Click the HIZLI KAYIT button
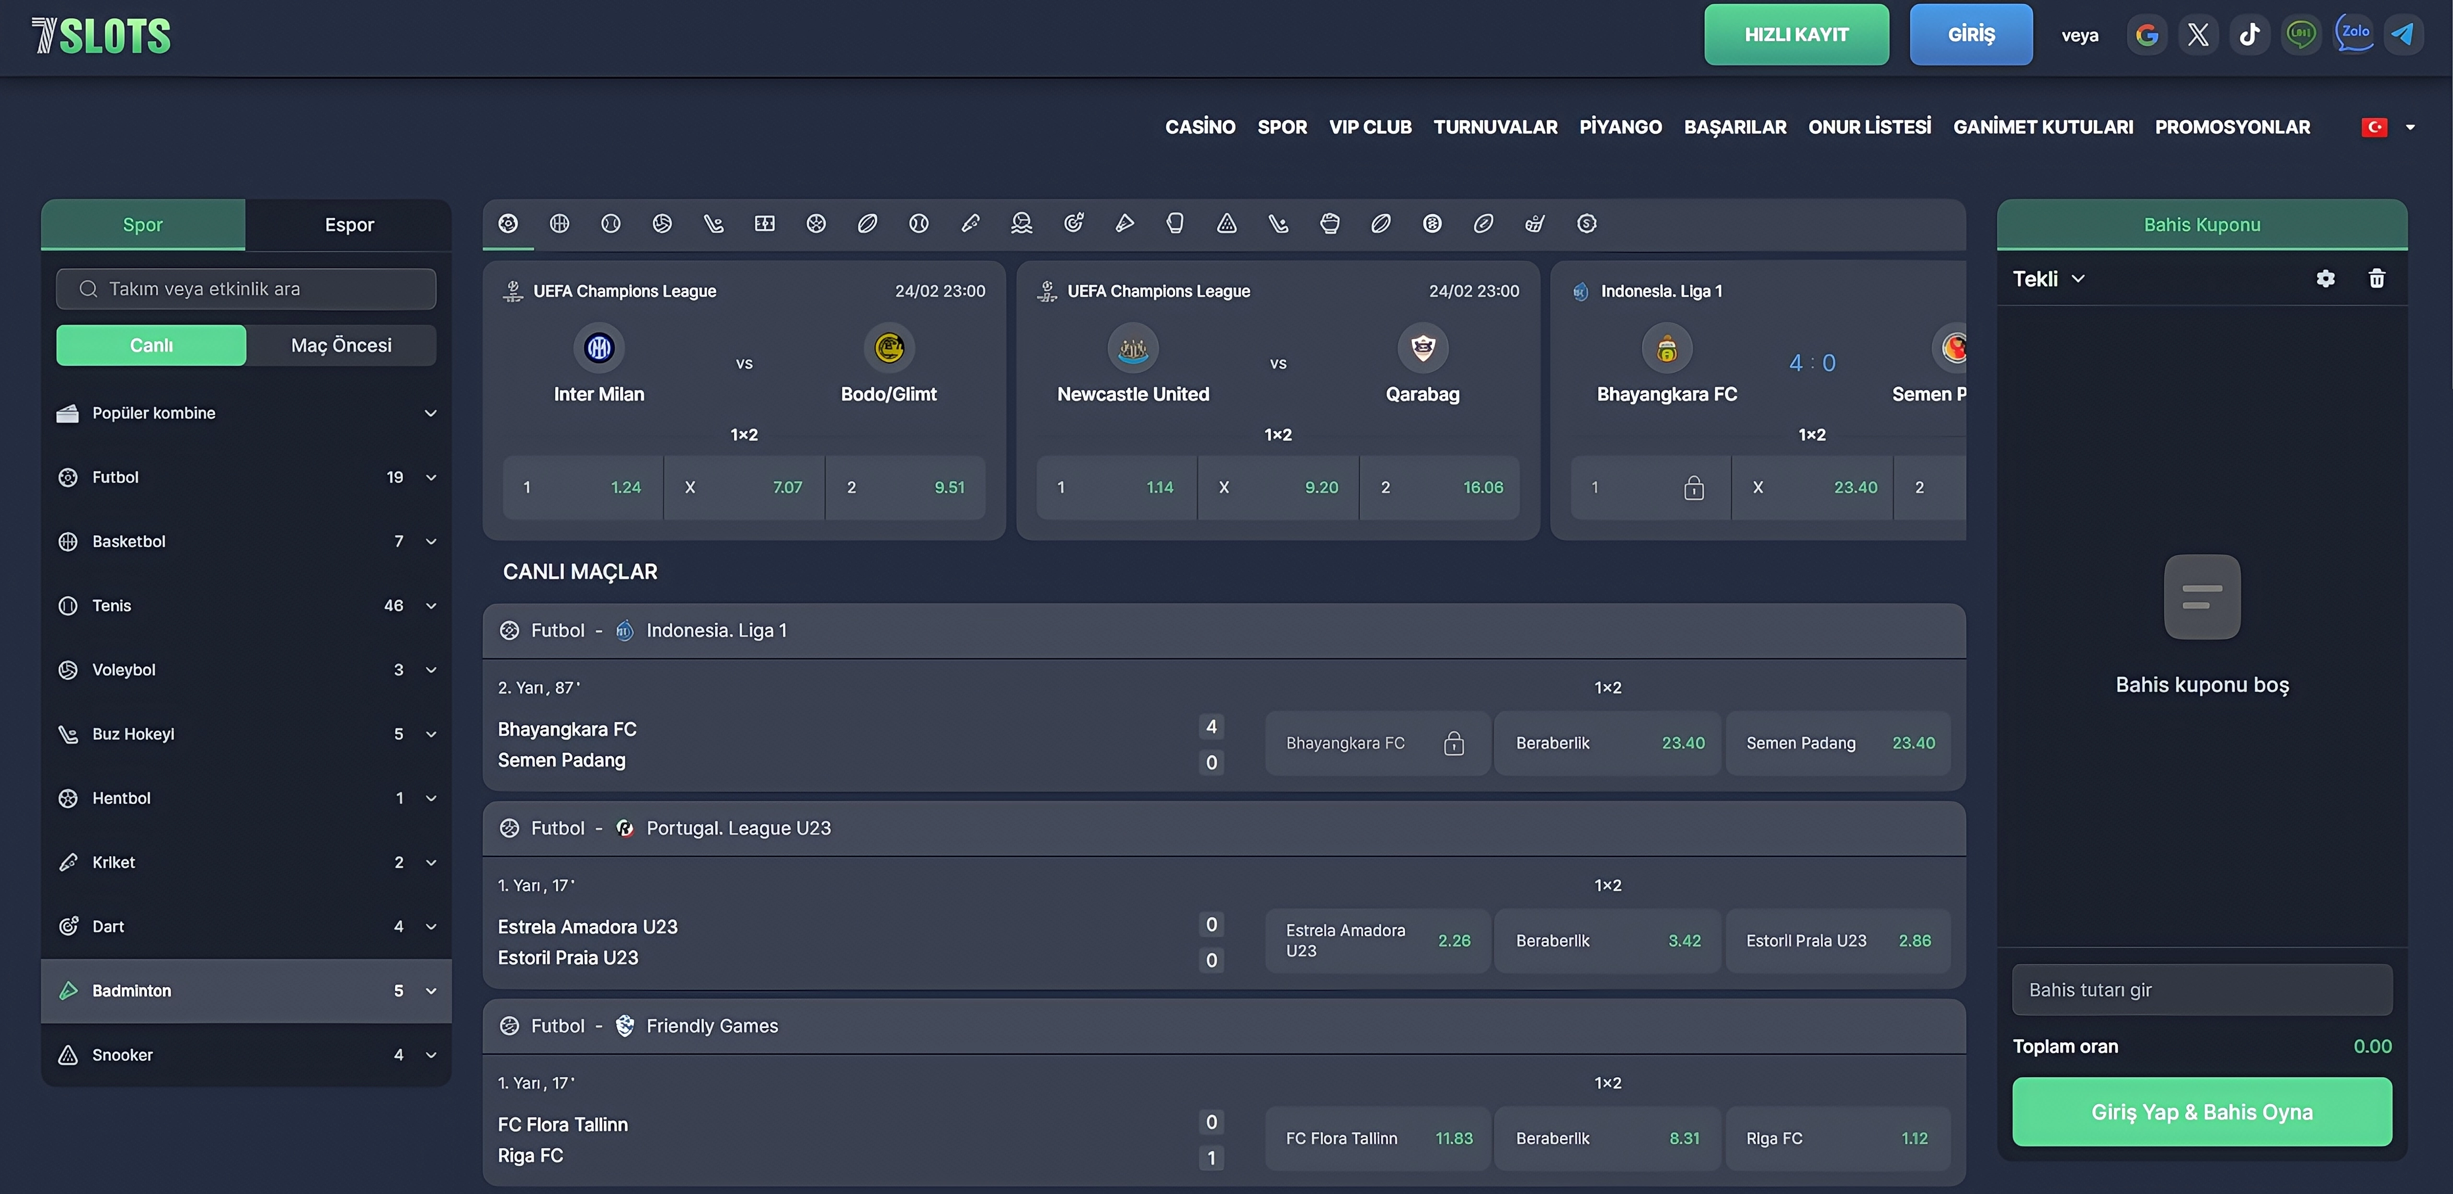The height and width of the screenshot is (1194, 2453). 1796,35
